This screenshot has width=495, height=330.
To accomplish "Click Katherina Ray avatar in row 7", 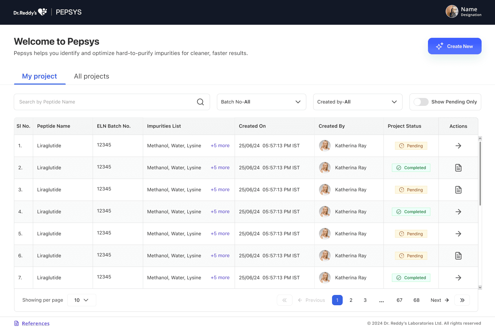I will [325, 278].
